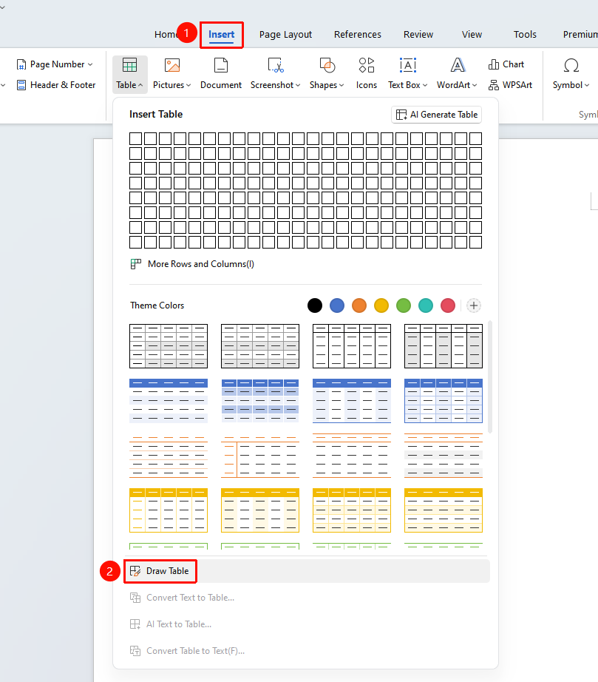Insert a Text Box
This screenshot has width=598, height=682.
click(x=407, y=66)
